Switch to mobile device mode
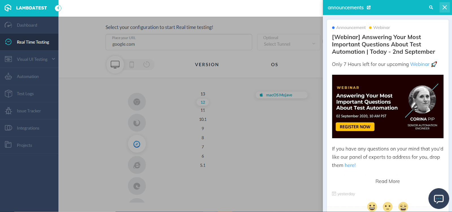Image resolution: width=452 pixels, height=212 pixels. (x=132, y=65)
